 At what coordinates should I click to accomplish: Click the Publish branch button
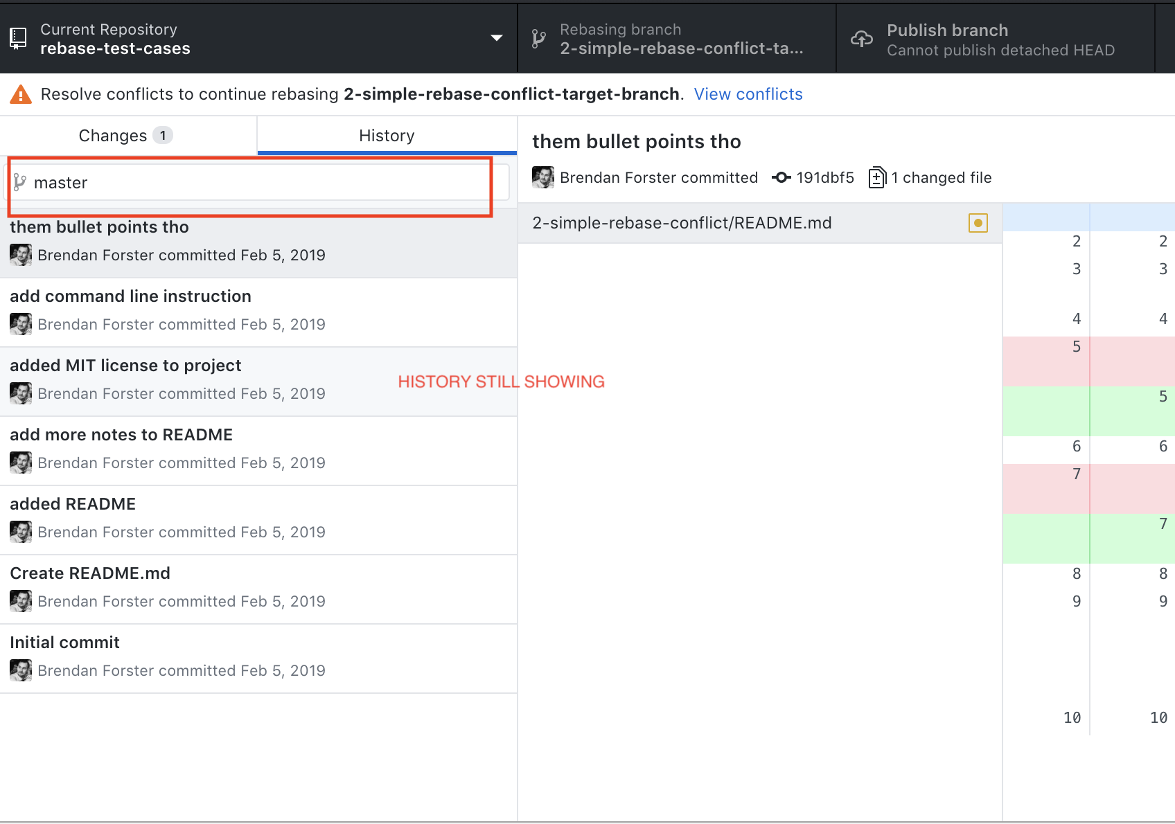click(x=947, y=38)
